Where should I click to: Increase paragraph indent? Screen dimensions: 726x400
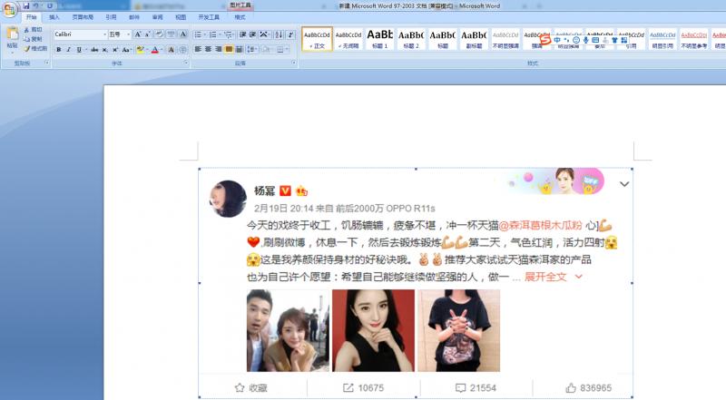253,34
